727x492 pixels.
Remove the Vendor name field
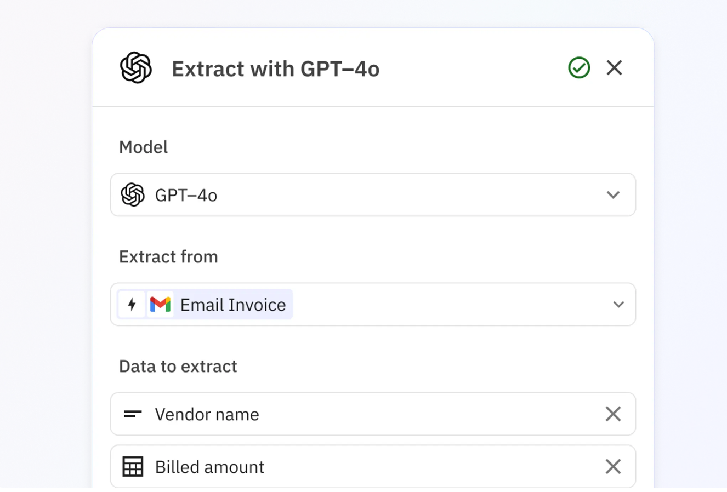[613, 414]
